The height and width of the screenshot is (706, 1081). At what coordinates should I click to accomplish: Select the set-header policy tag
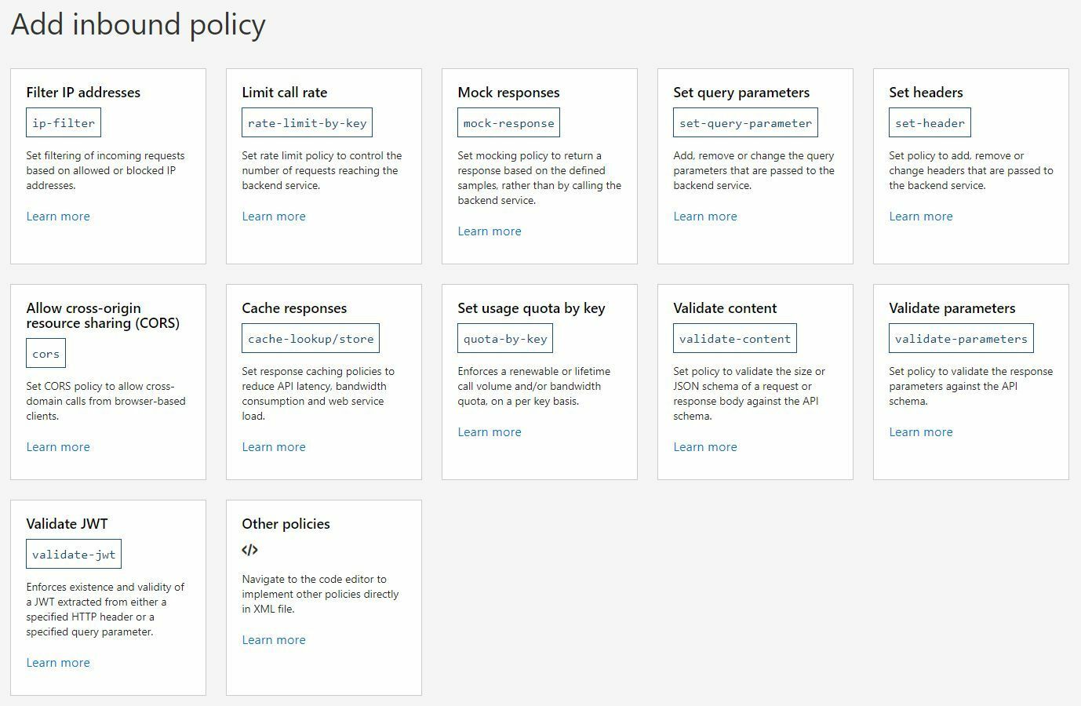[929, 122]
